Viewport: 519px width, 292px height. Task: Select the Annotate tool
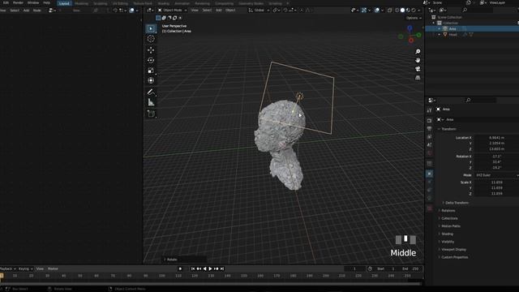click(151, 92)
